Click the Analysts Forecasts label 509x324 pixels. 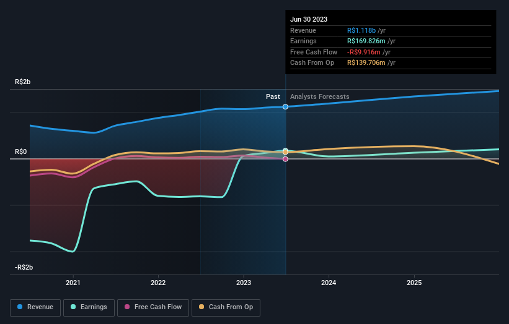click(320, 97)
